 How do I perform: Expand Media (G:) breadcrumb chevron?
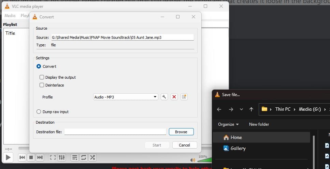tap(325, 109)
